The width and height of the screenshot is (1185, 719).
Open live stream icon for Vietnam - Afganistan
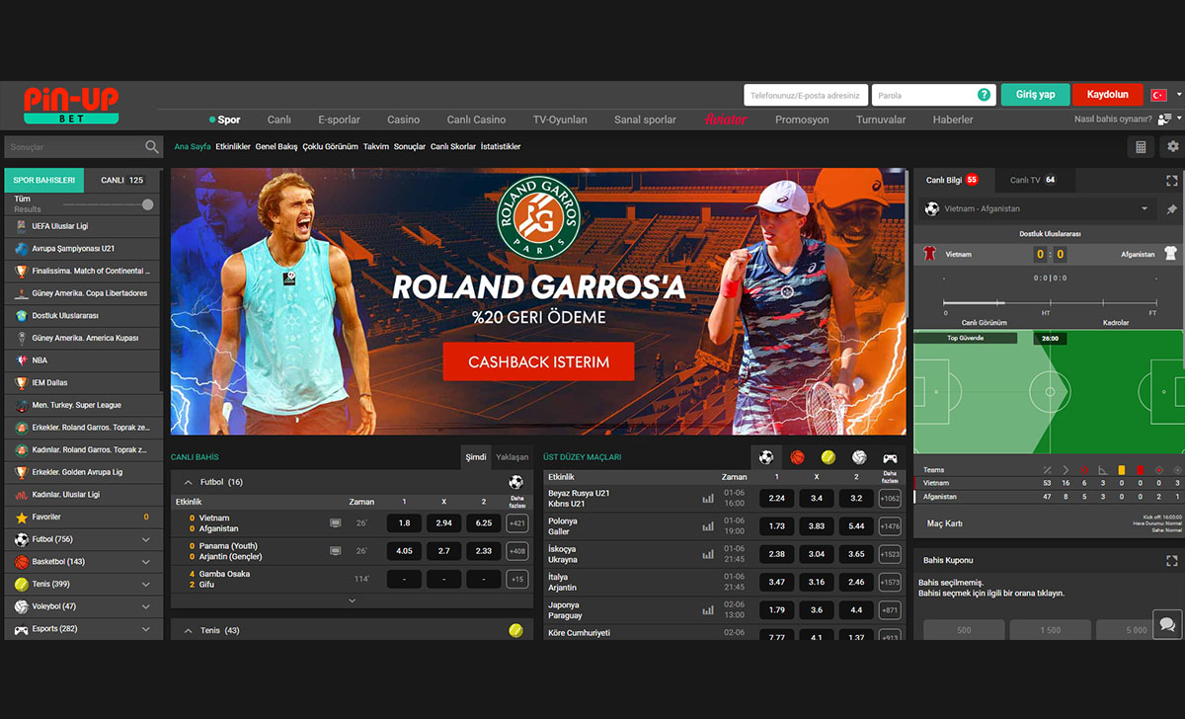[x=336, y=522]
